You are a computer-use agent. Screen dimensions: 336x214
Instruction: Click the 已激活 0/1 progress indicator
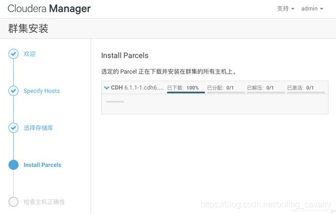pyautogui.click(x=306, y=89)
